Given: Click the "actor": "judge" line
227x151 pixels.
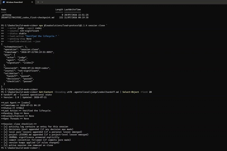Looking at the screenshot, I should coord(17,58).
